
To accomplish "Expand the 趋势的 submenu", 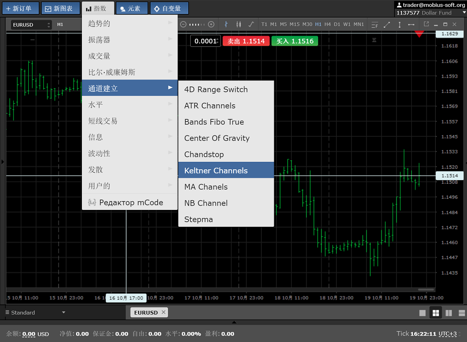I will click(x=130, y=23).
